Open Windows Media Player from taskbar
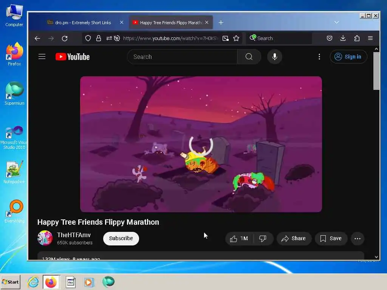This screenshot has height=290, width=387. click(89, 282)
